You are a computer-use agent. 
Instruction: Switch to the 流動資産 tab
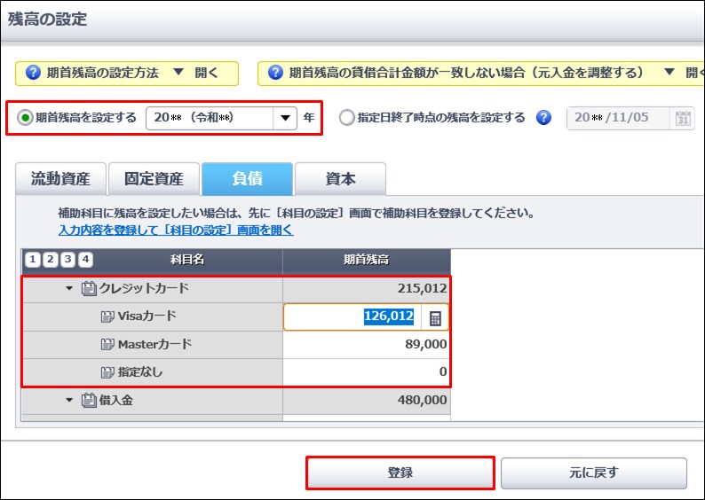click(x=60, y=179)
